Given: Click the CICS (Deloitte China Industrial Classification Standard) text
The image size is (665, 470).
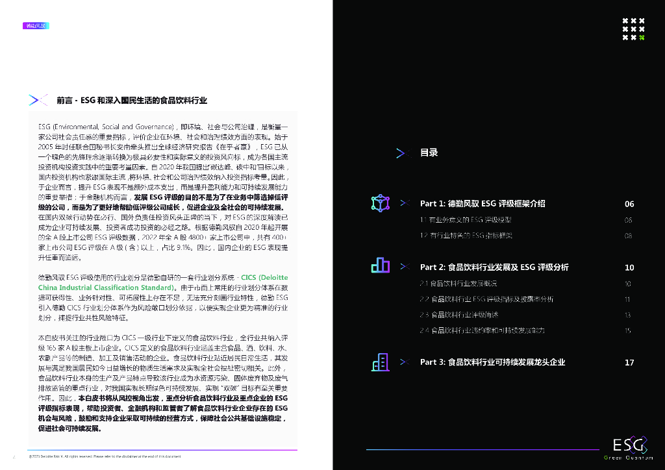Looking at the screenshot, I should coord(163,282).
